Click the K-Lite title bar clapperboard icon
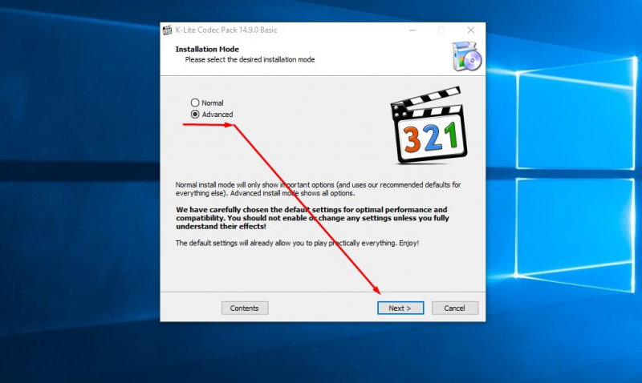The image size is (642, 383). coord(167,30)
